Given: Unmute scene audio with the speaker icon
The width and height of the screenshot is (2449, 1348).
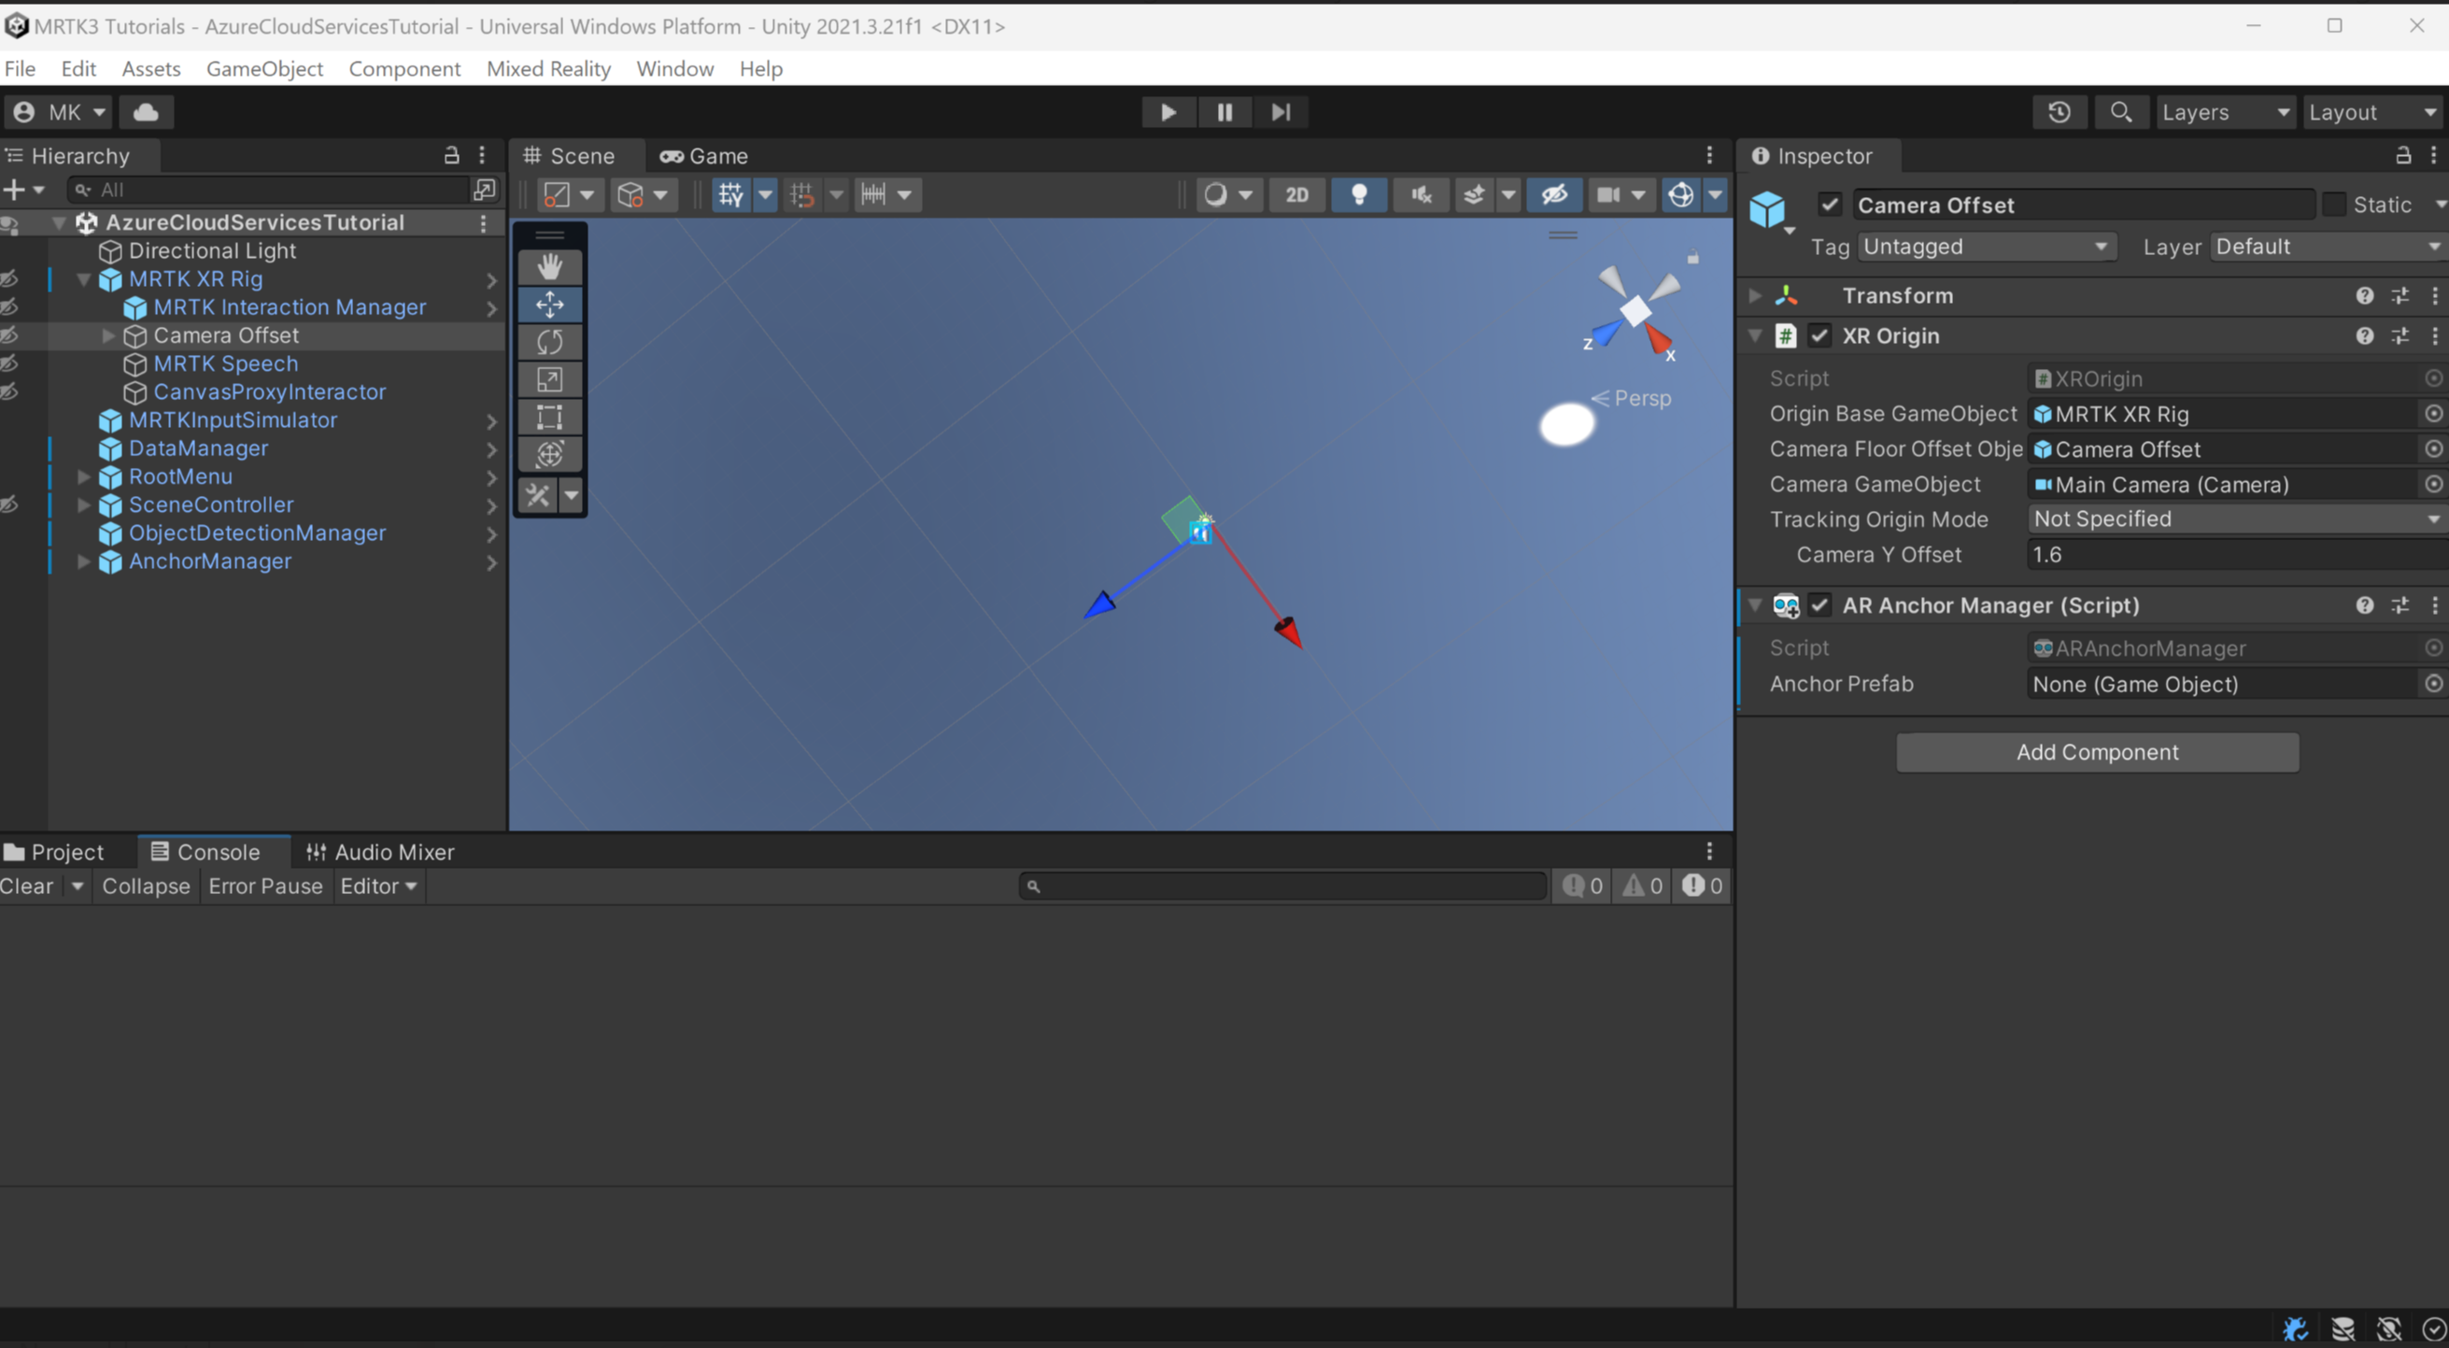Looking at the screenshot, I should [x=1421, y=195].
